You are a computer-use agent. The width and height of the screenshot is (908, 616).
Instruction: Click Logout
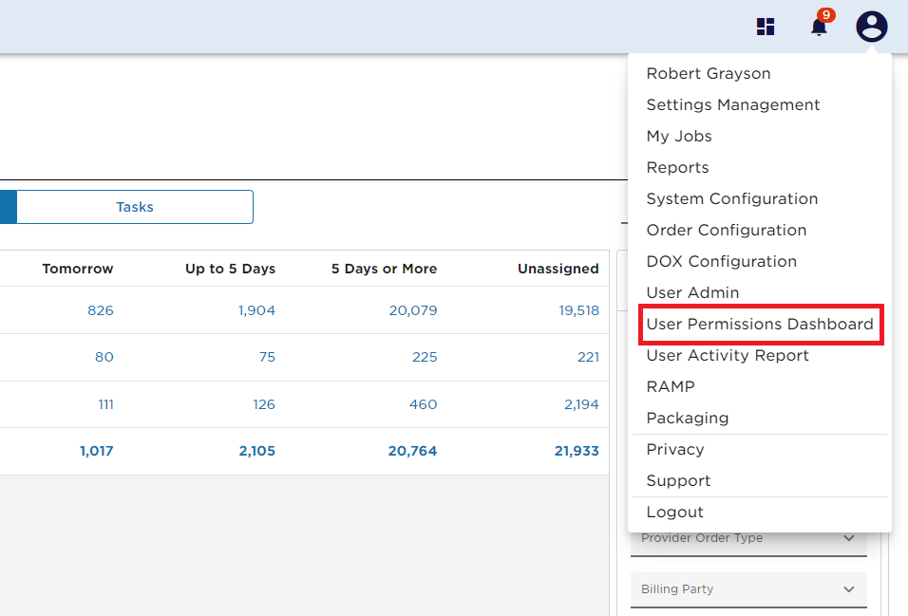point(674,512)
